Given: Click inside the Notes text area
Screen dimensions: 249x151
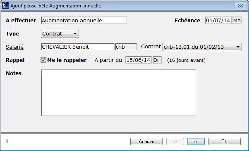Looking at the screenshot, I should (118, 93).
